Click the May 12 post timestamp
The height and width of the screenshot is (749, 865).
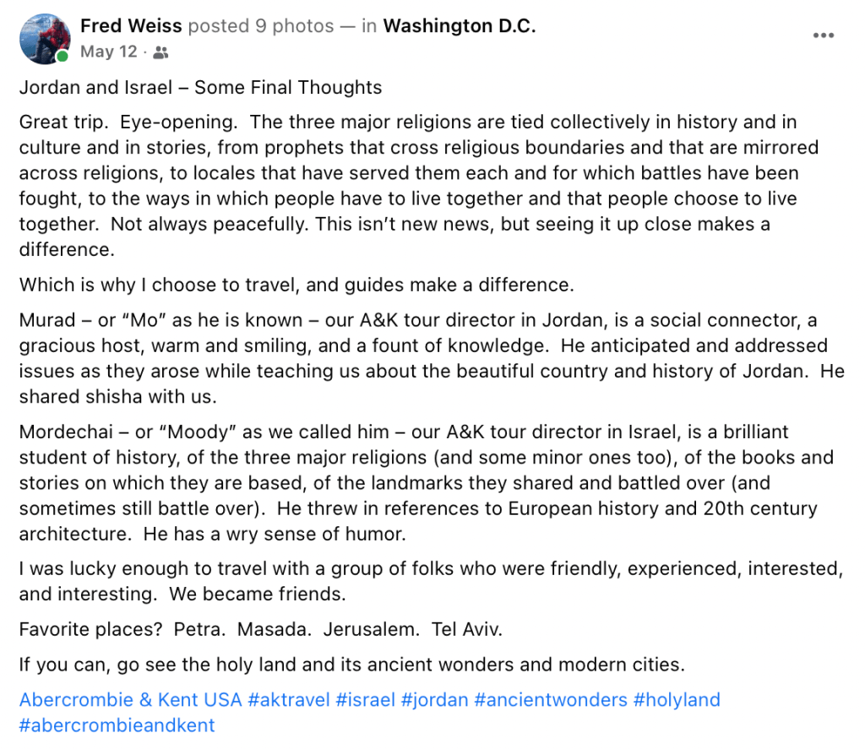coord(108,52)
